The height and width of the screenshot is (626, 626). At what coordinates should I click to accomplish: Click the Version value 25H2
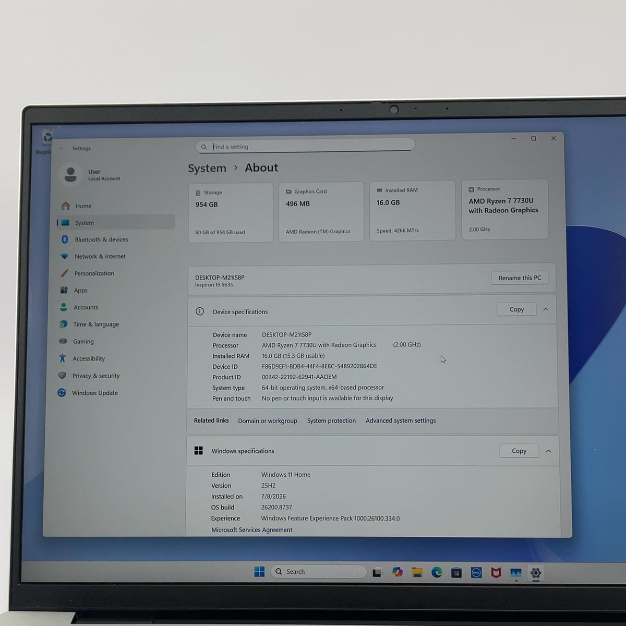pos(268,485)
